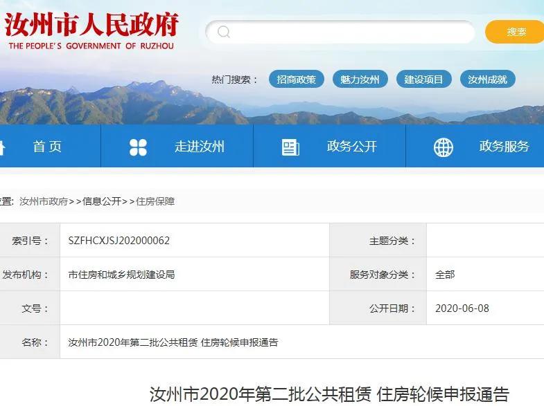The width and height of the screenshot is (544, 406).
Task: Click THE PEOPLE'S GOVERNMENT OF RUZHOU text
Action: point(91,46)
